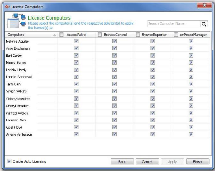The image size is (215, 171).
Task: Toggle the AccessPatrol select-all header checkbox
Action: click(61, 35)
